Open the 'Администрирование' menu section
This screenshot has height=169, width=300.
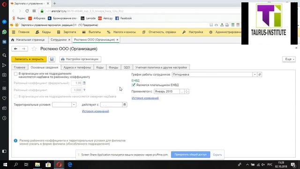(225, 32)
